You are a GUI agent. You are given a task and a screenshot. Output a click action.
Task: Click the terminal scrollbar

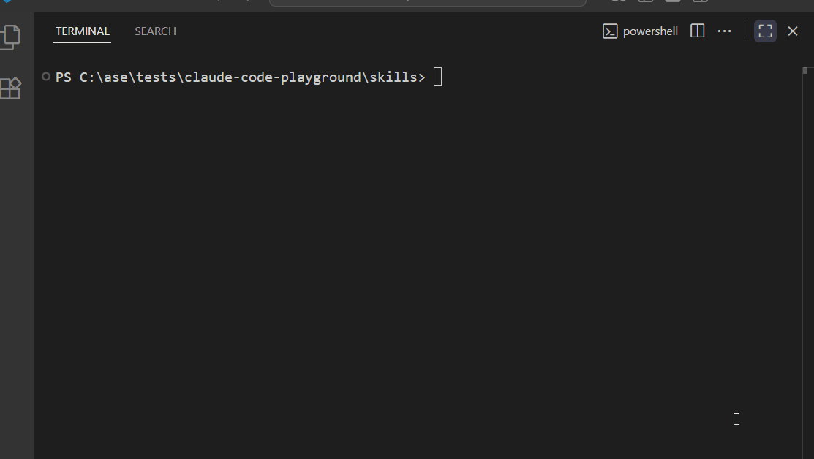(x=805, y=71)
